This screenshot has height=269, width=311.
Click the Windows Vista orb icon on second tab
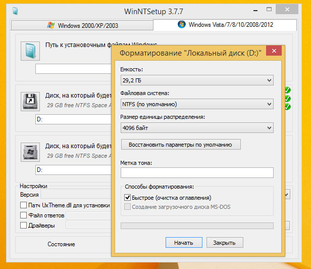pyautogui.click(x=181, y=24)
